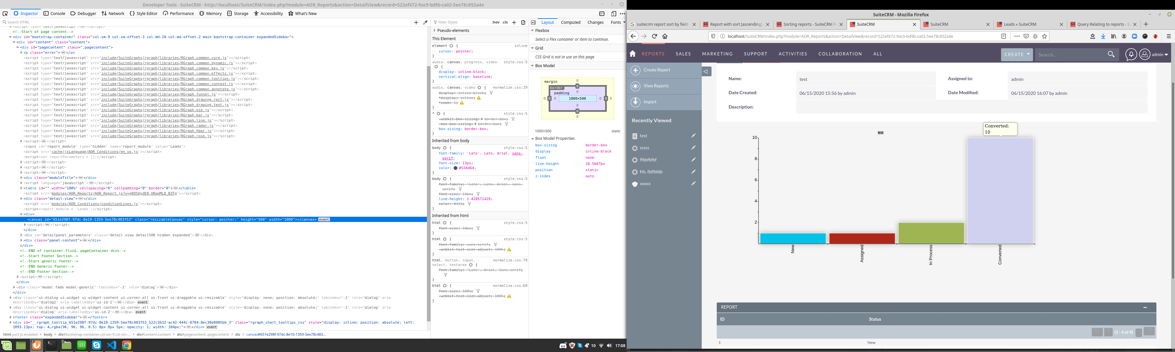Screen dimensions: 1175x352
Task: Collapse the div#bootstrap-container node in the HTML tree
Action: pos(10,37)
